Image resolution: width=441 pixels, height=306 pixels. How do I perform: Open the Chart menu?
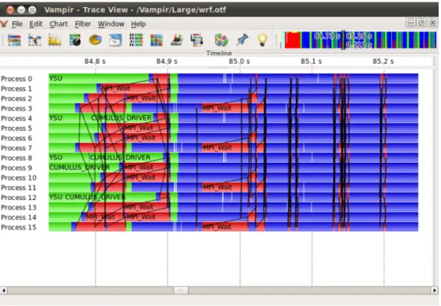click(x=58, y=24)
